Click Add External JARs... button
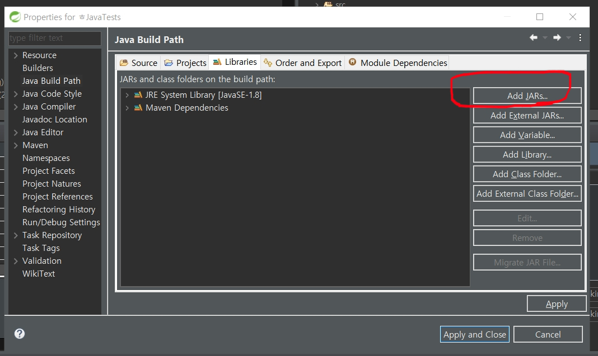598x356 pixels. point(527,115)
